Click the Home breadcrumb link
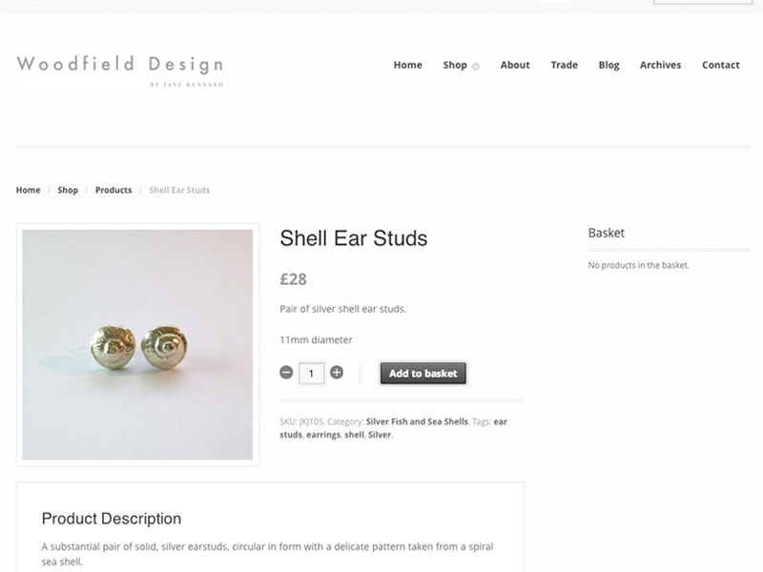 (x=29, y=190)
